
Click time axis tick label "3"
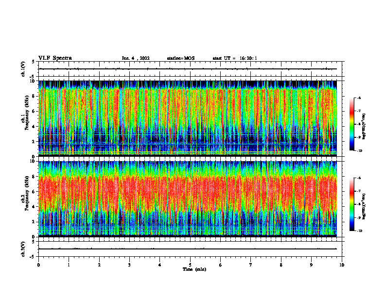pyautogui.click(x=129, y=265)
